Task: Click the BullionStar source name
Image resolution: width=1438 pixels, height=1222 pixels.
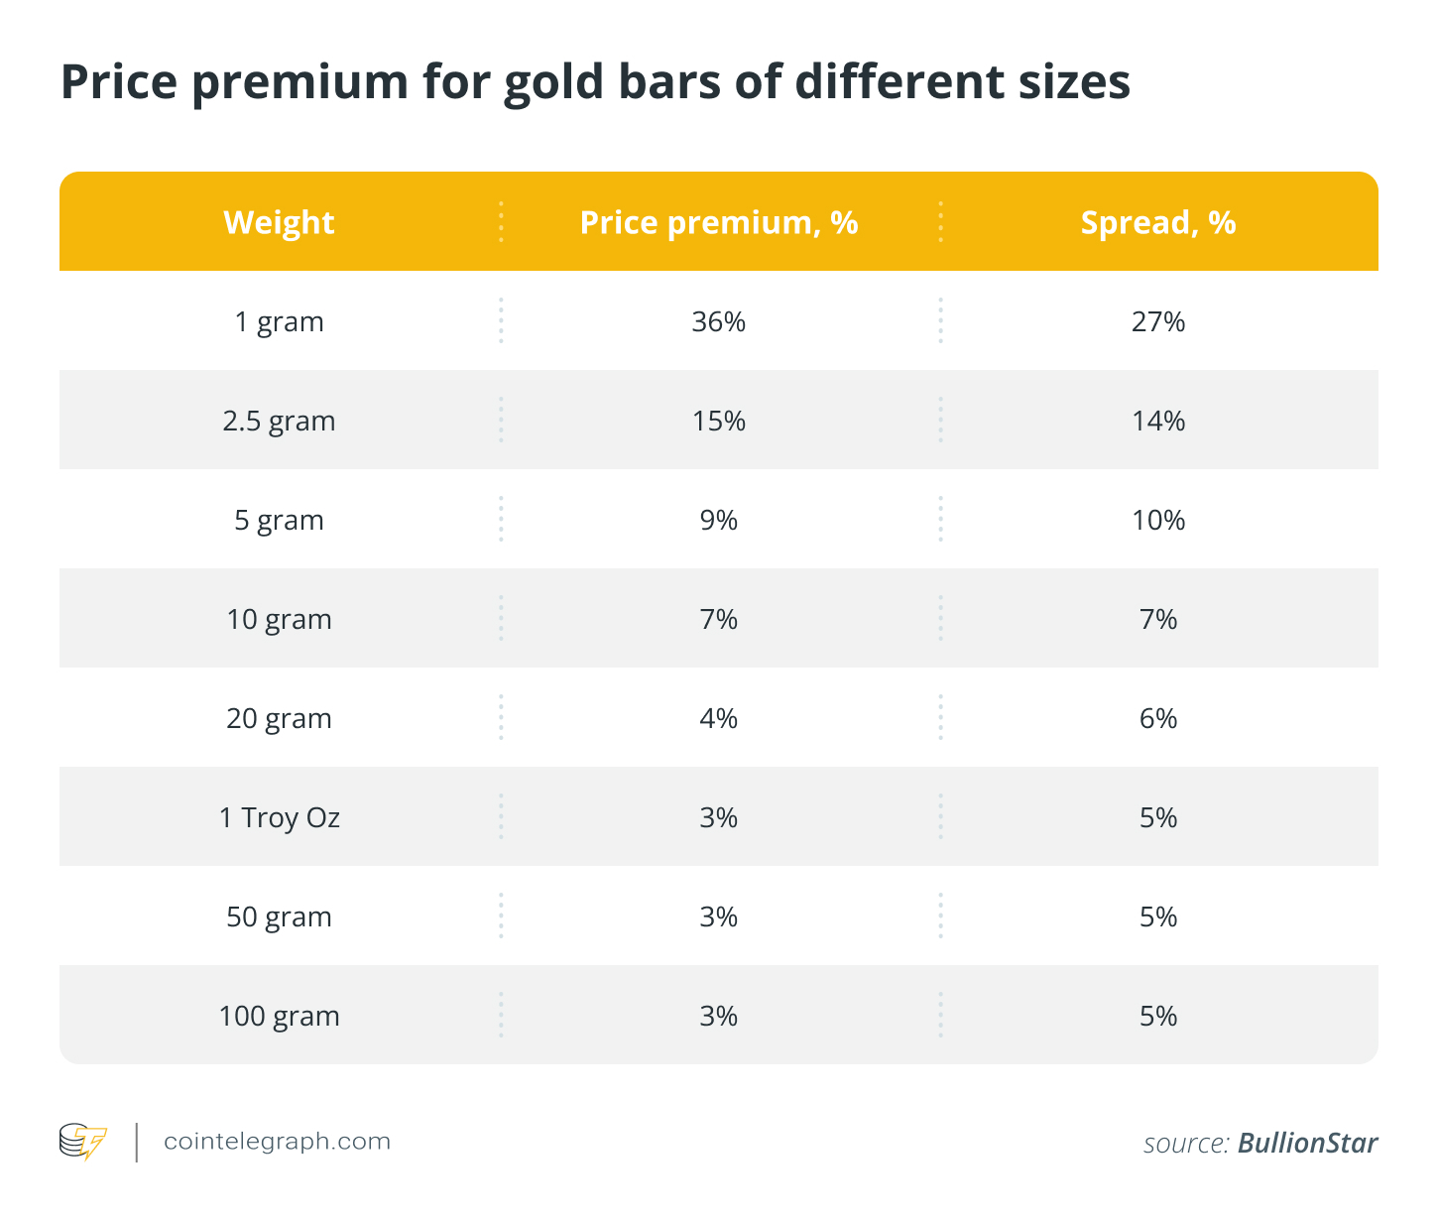Action: (1307, 1144)
